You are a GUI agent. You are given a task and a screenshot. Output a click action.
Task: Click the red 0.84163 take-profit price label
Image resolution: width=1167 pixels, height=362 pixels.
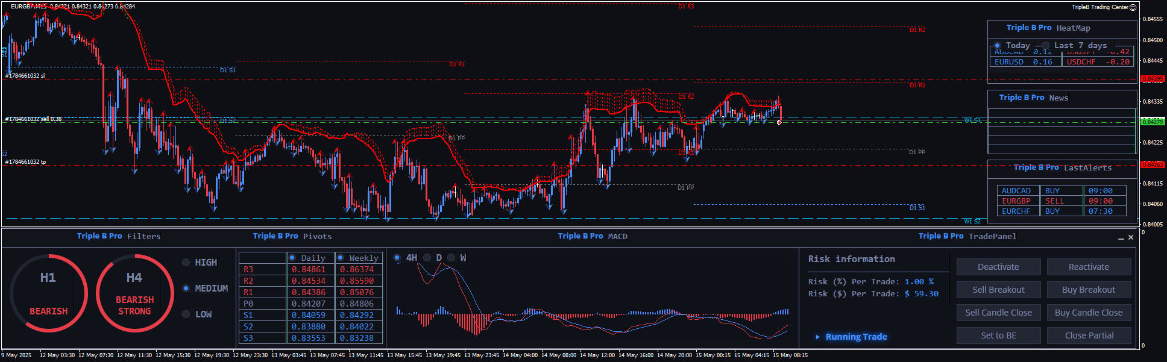[x=1152, y=164]
